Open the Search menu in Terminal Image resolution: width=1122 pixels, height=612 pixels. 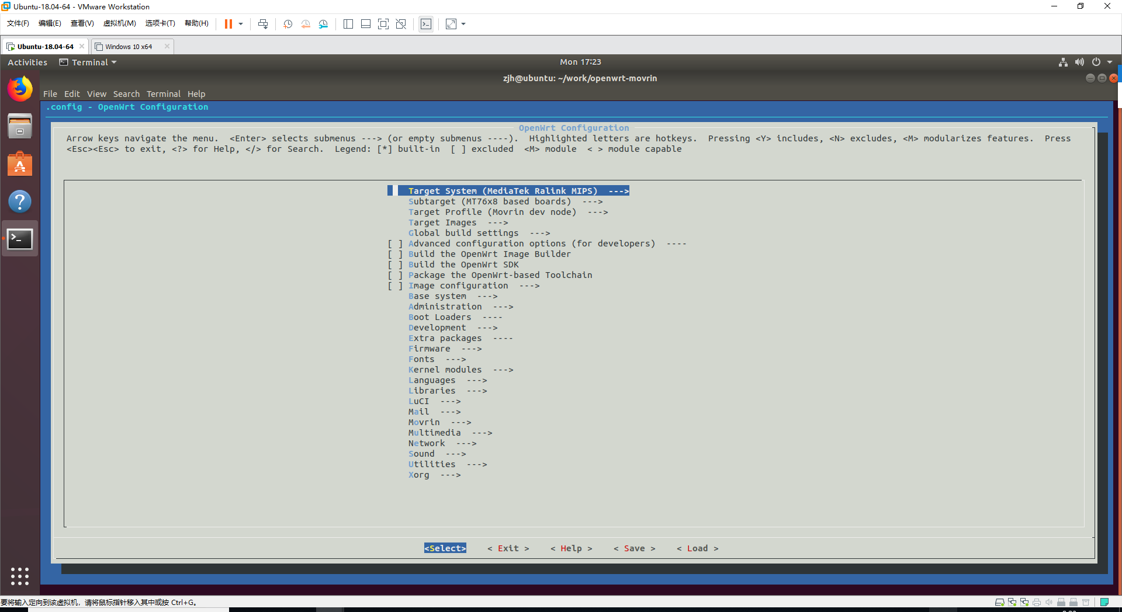[126, 94]
